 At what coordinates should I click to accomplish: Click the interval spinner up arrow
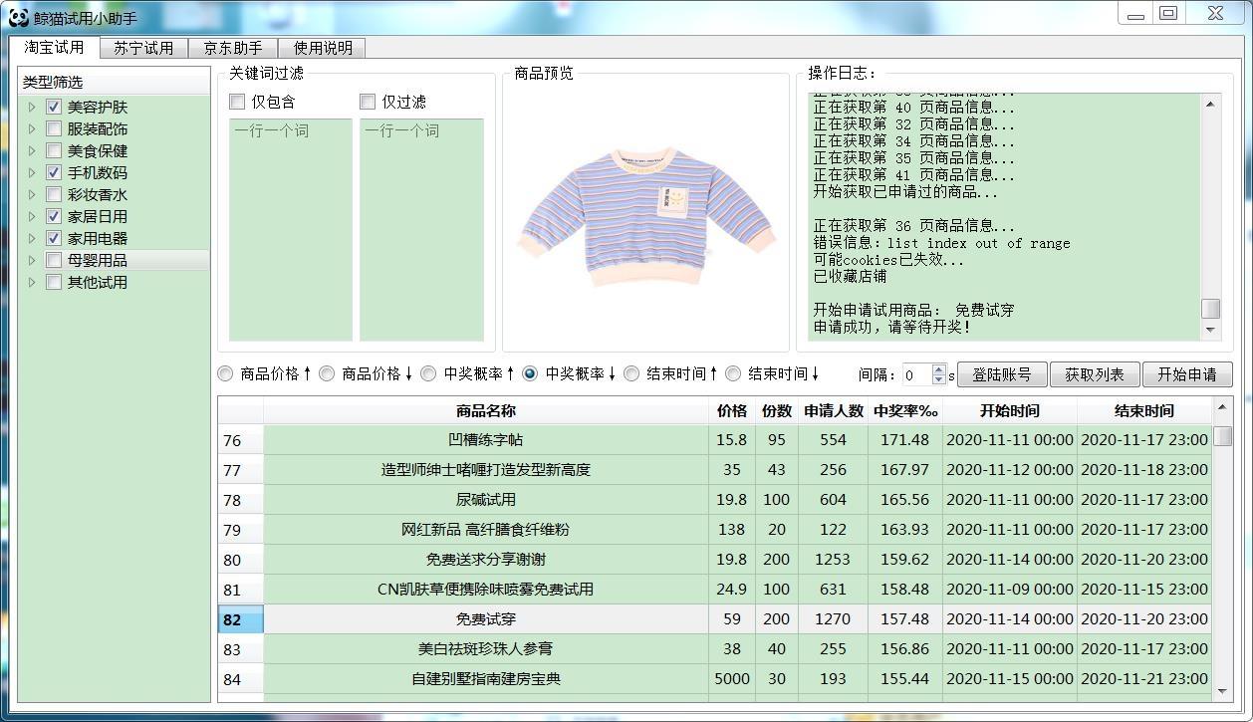pyautogui.click(x=938, y=368)
